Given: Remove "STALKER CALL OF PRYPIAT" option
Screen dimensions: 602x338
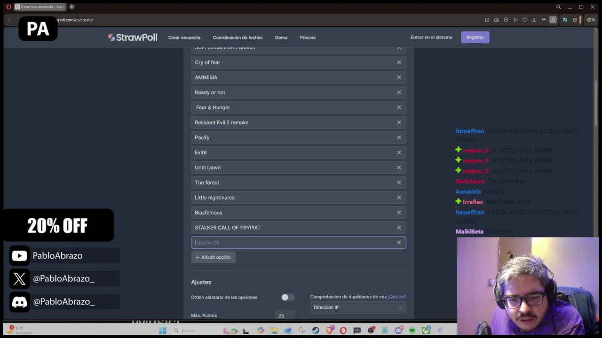Looking at the screenshot, I should point(399,228).
